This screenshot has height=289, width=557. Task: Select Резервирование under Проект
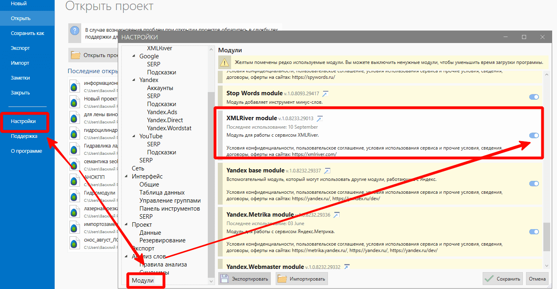point(162,240)
